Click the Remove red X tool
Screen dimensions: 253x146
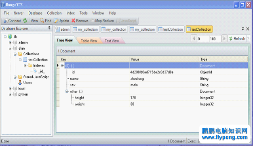coord(80,21)
